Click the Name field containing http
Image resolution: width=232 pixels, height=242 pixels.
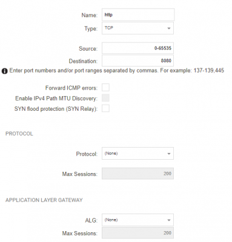[x=138, y=15]
